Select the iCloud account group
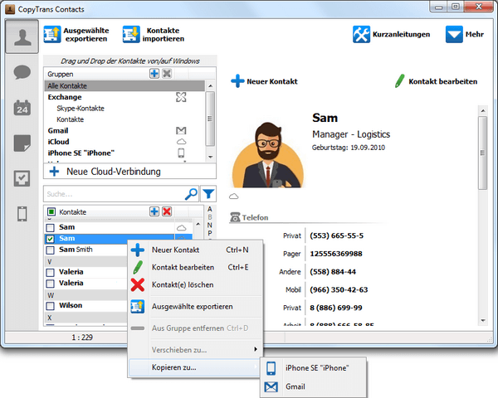The width and height of the screenshot is (498, 398). point(58,142)
